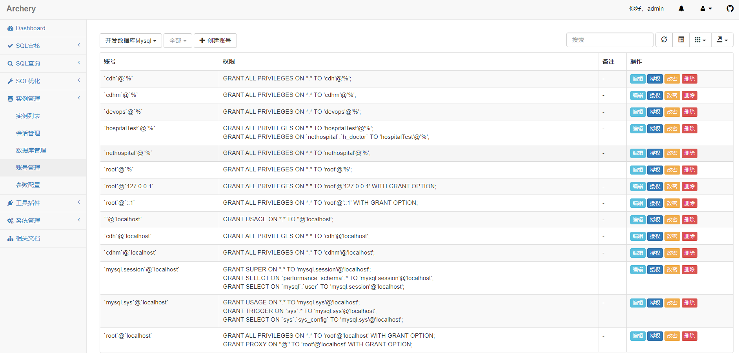The width and height of the screenshot is (739, 353).
Task: Open the columns visibility dropdown
Action: click(x=700, y=40)
